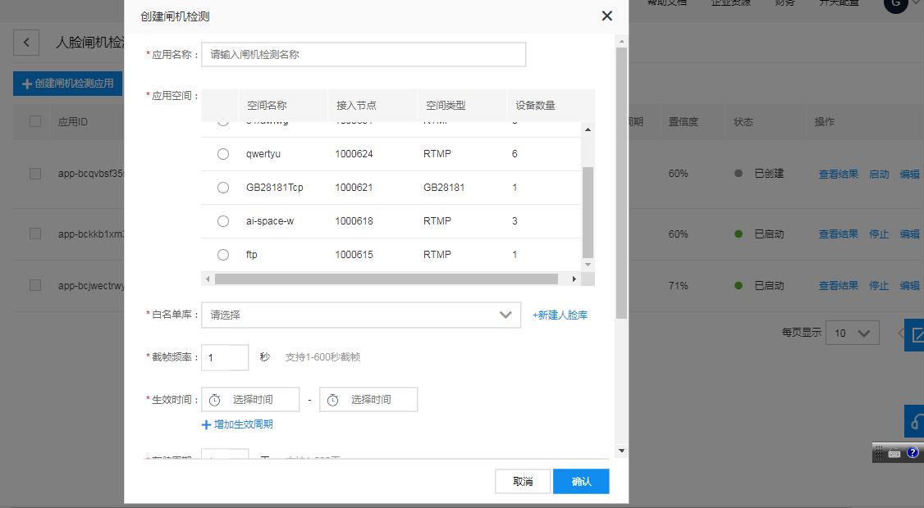Click the GB28181 space type cell

(444, 188)
